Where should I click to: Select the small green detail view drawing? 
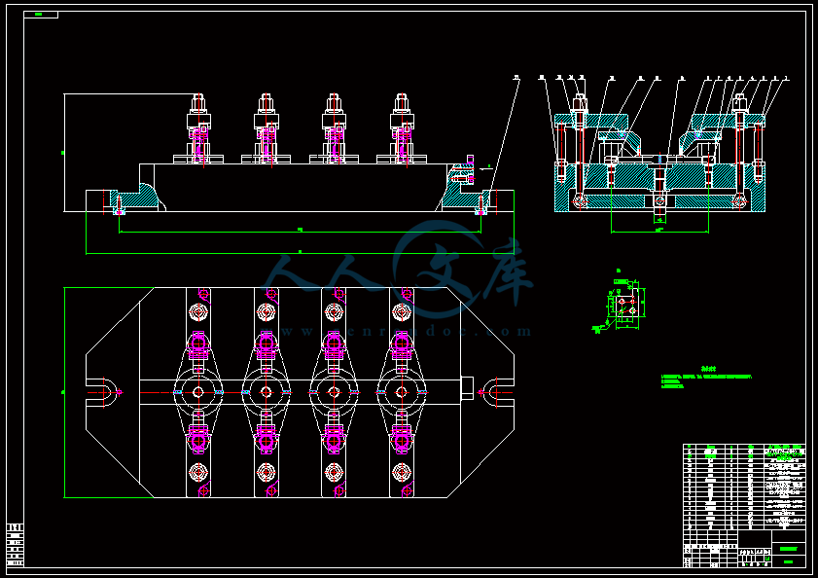pyautogui.click(x=620, y=303)
